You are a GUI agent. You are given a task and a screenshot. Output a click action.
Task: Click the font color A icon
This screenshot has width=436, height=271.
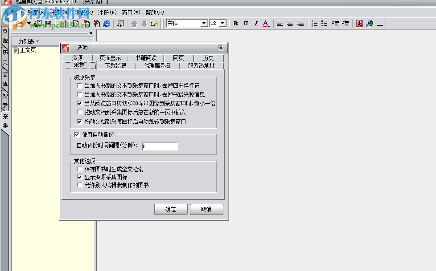coord(266,24)
